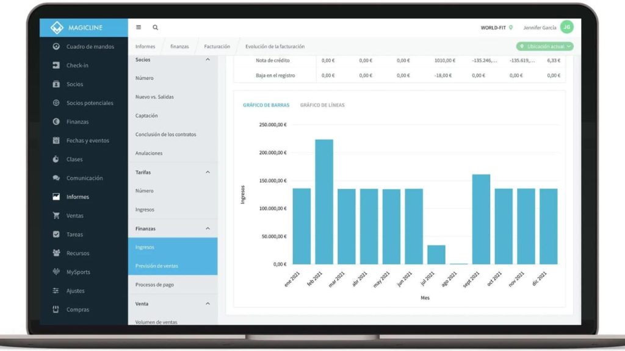The height and width of the screenshot is (351, 625).
Task: Click the feb 2021 chart bar
Action: click(324, 202)
